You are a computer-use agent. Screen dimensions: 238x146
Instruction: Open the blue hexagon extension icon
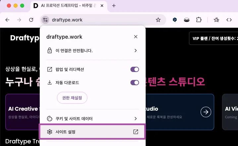175,20
